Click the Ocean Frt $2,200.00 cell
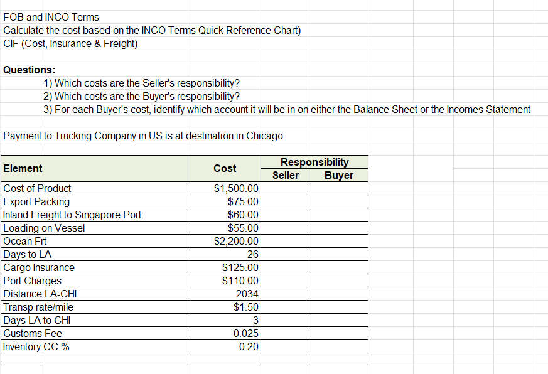The height and width of the screenshot is (374, 548). [x=224, y=241]
